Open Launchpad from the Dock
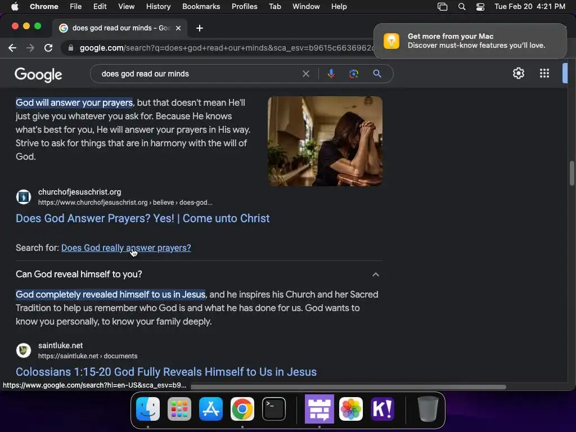576x432 pixels. pyautogui.click(x=179, y=409)
